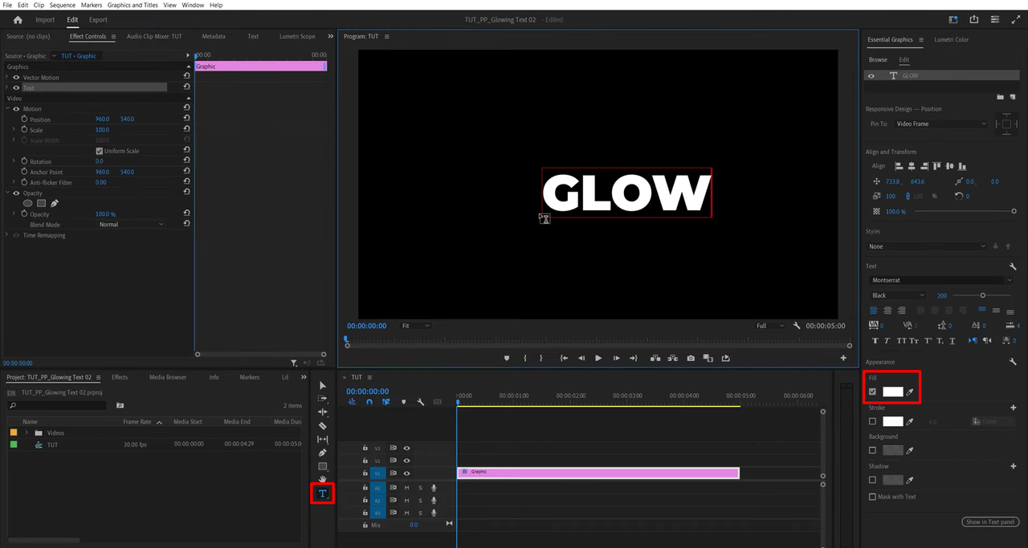The image size is (1028, 548).
Task: Select the Pen tool in toolbar
Action: click(323, 453)
